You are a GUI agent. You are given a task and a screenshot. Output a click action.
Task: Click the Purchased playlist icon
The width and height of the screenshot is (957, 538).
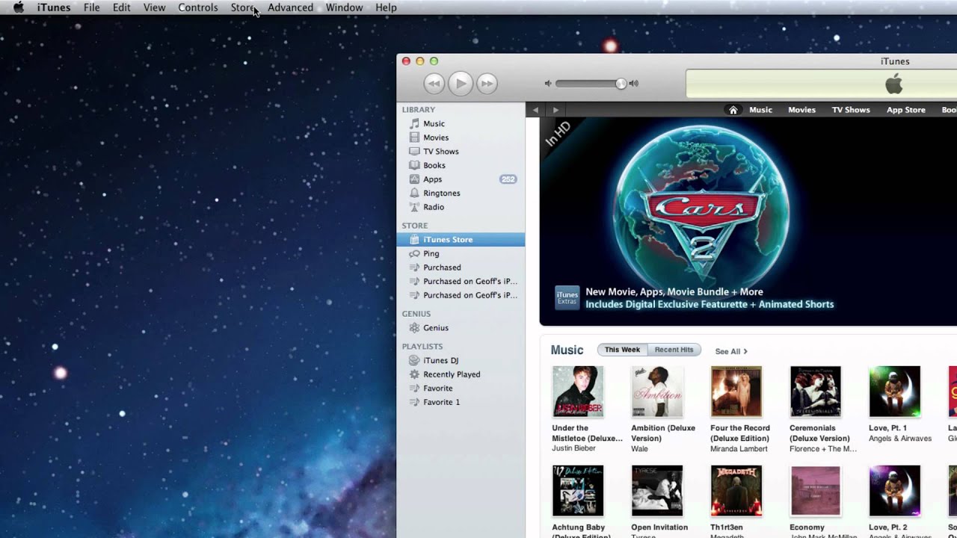(414, 268)
